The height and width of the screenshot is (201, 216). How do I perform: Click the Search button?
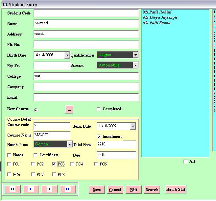[152, 190]
